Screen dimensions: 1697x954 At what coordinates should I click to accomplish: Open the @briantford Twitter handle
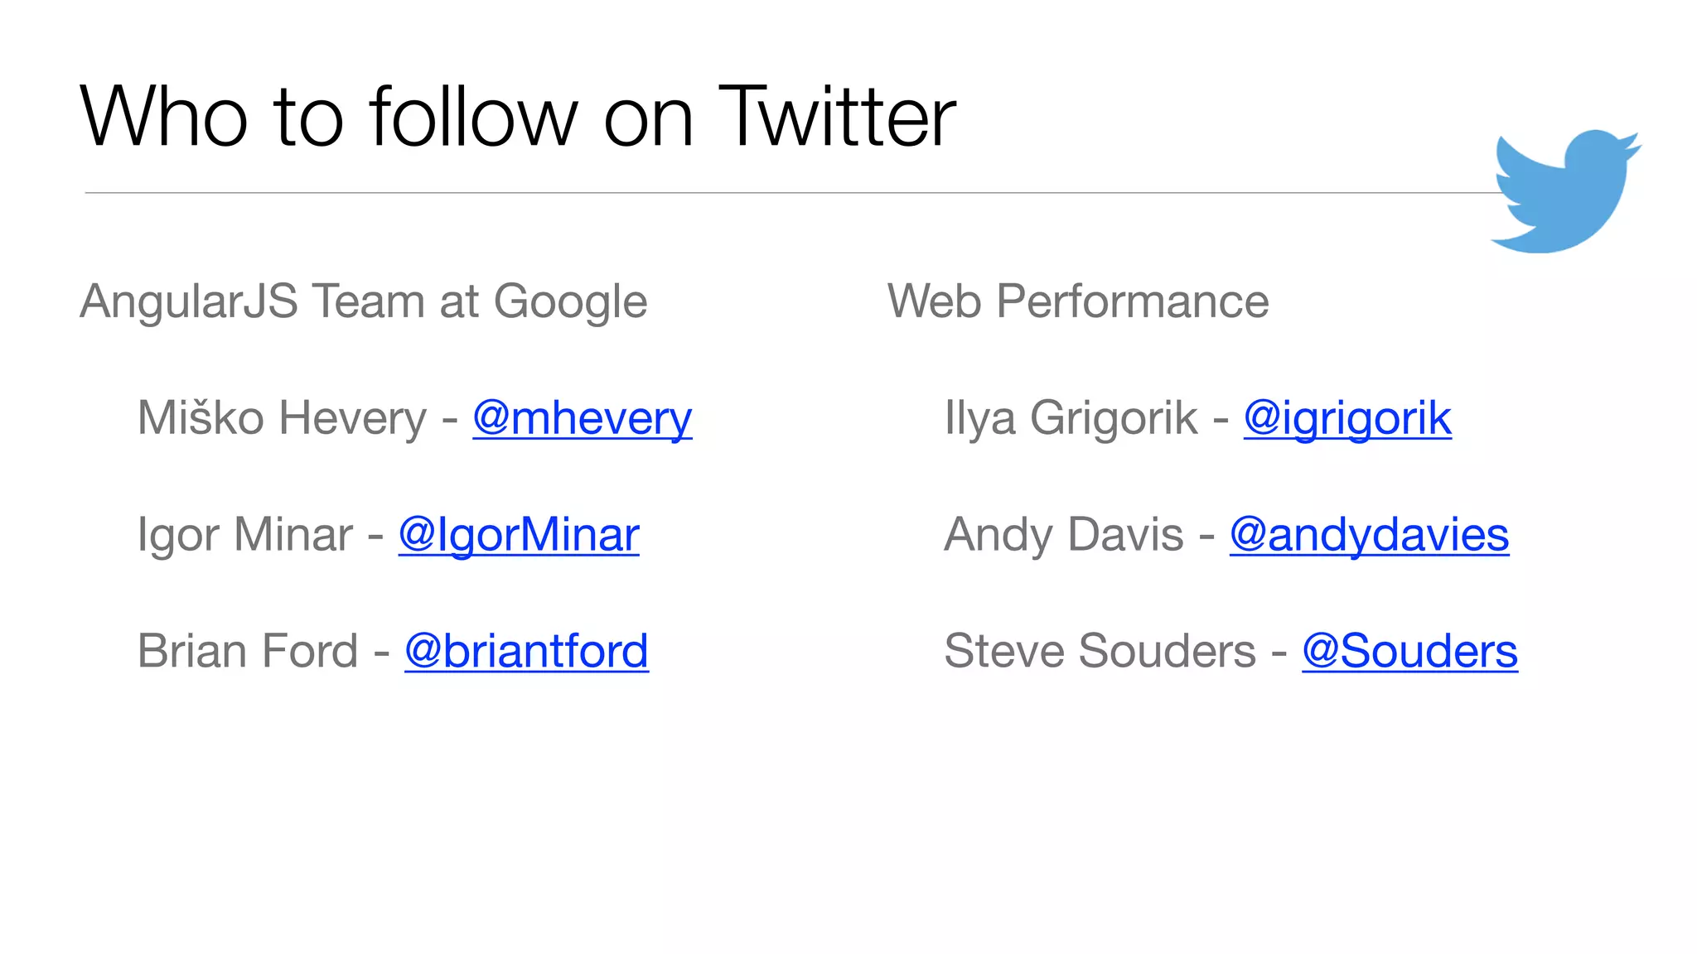526,652
